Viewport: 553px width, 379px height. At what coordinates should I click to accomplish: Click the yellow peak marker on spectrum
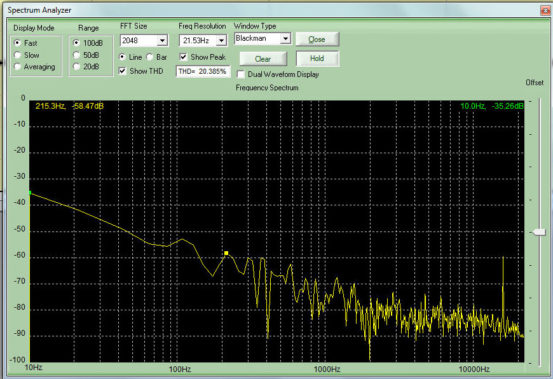[x=226, y=253]
